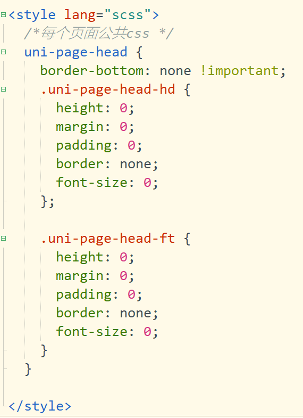Click margin property inside .uni-page-head-hd block
The width and height of the screenshot is (303, 418).
tap(79, 127)
